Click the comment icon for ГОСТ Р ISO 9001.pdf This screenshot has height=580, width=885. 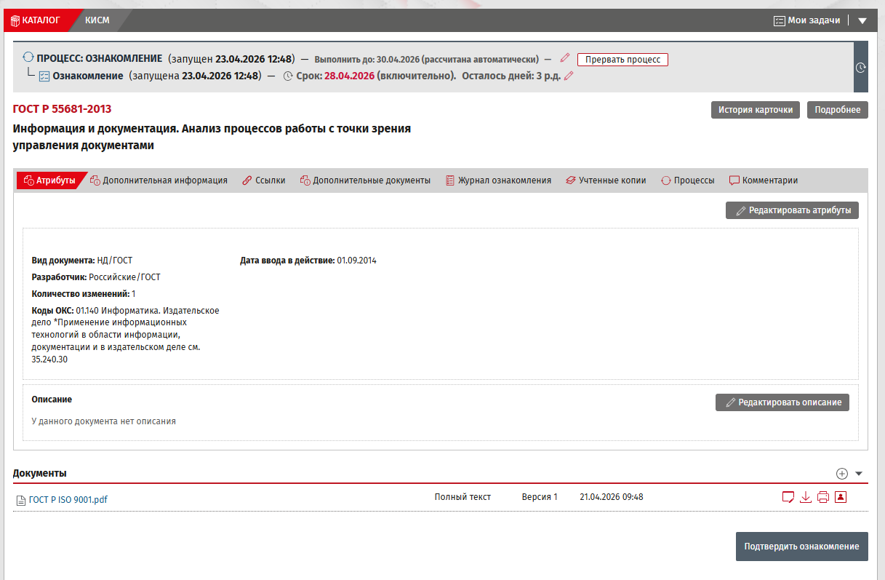787,498
